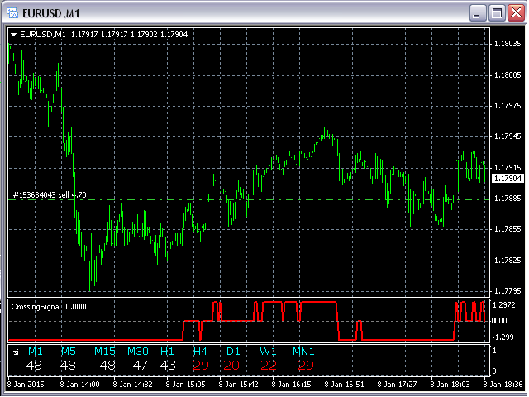Close the EURUSD chart window

click(x=515, y=13)
